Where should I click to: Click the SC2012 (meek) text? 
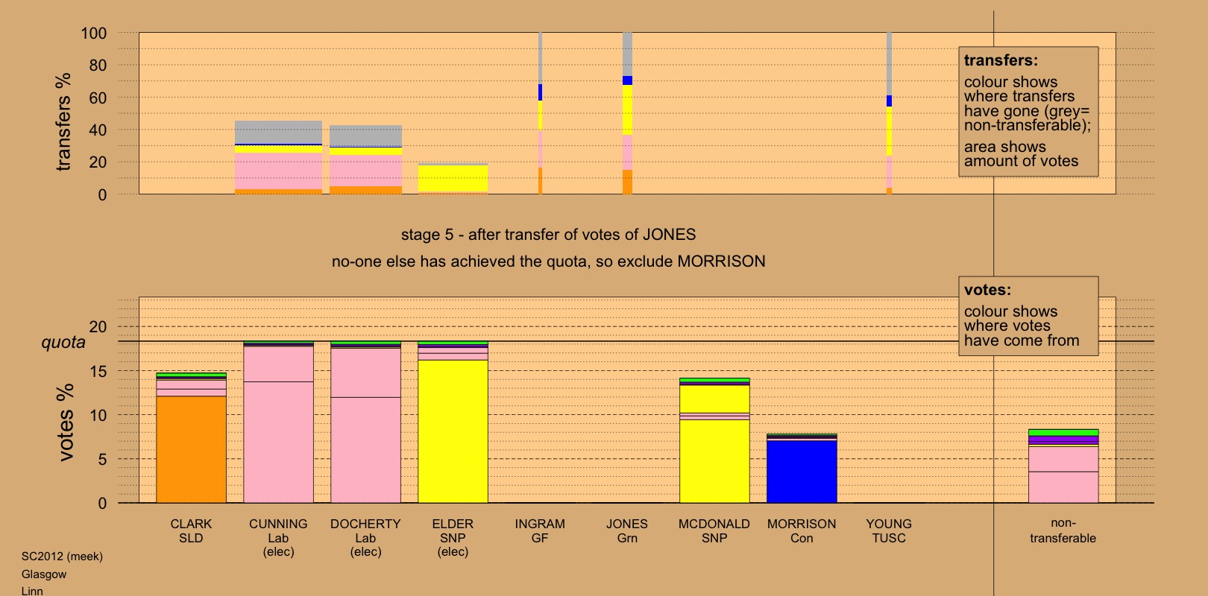coord(62,557)
